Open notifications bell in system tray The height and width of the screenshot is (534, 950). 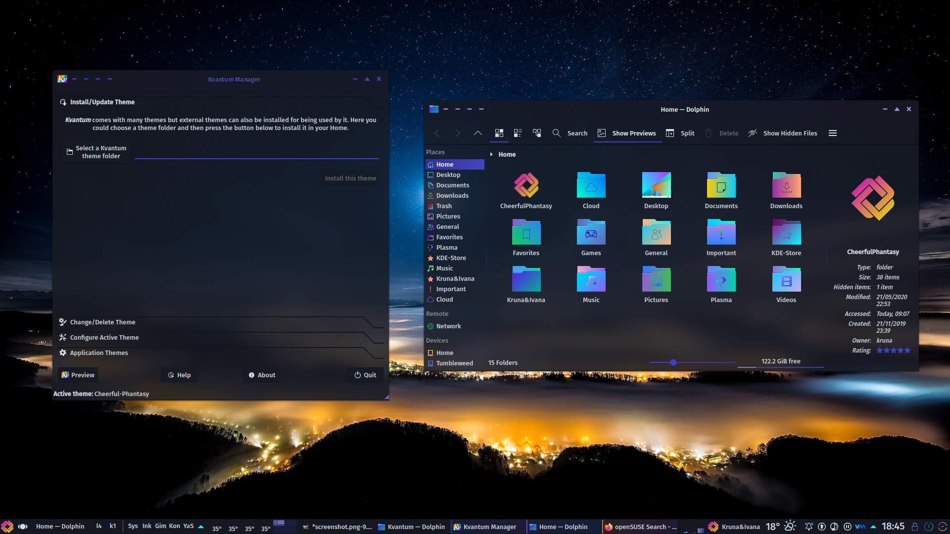click(808, 527)
